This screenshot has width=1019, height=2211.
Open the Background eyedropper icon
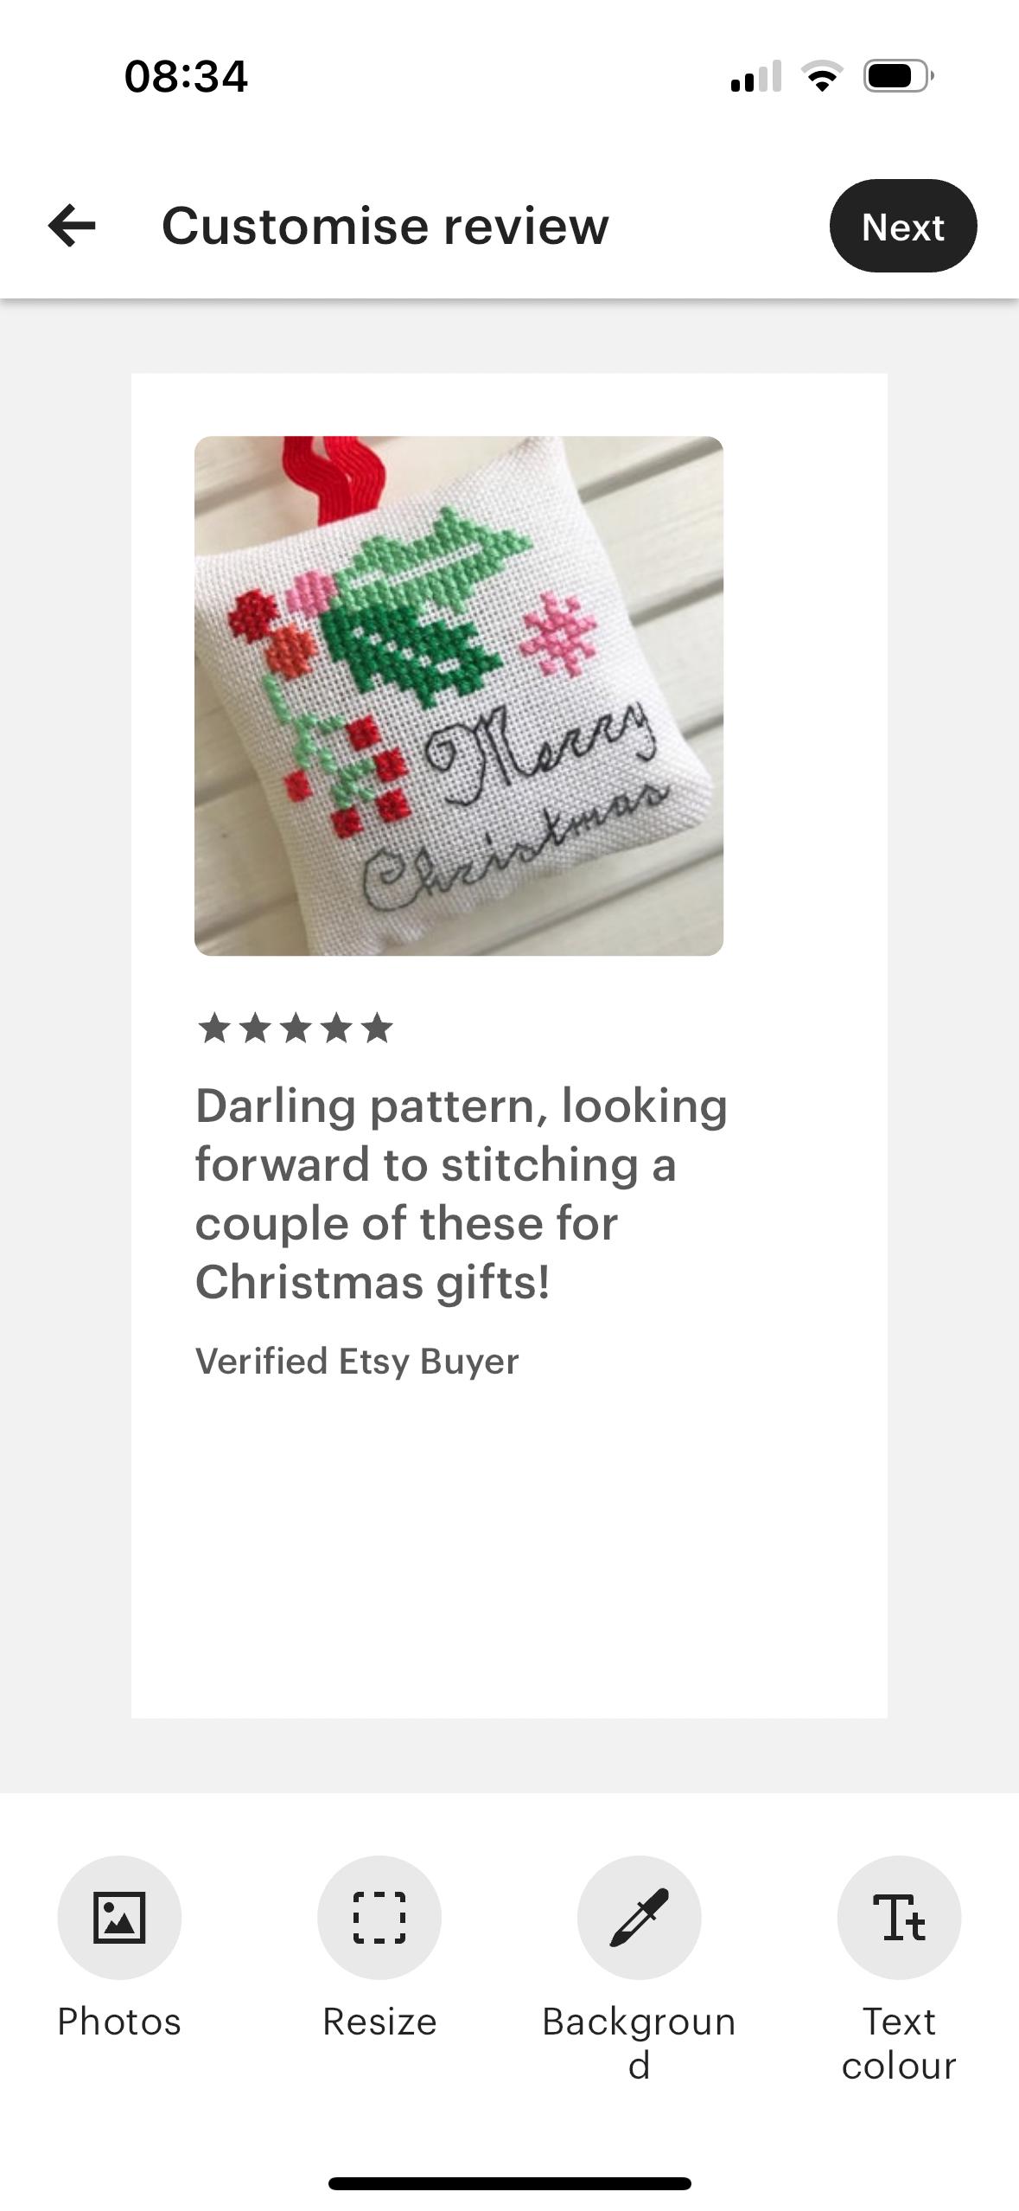click(x=640, y=1918)
